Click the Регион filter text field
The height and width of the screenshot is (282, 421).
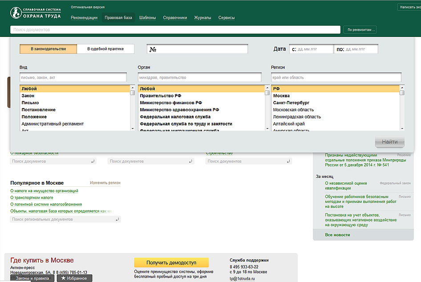point(336,77)
